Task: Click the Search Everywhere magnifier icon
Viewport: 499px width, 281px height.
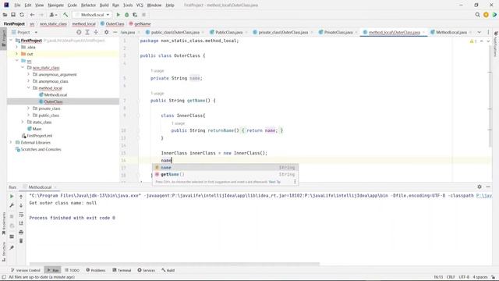Action: (x=477, y=15)
